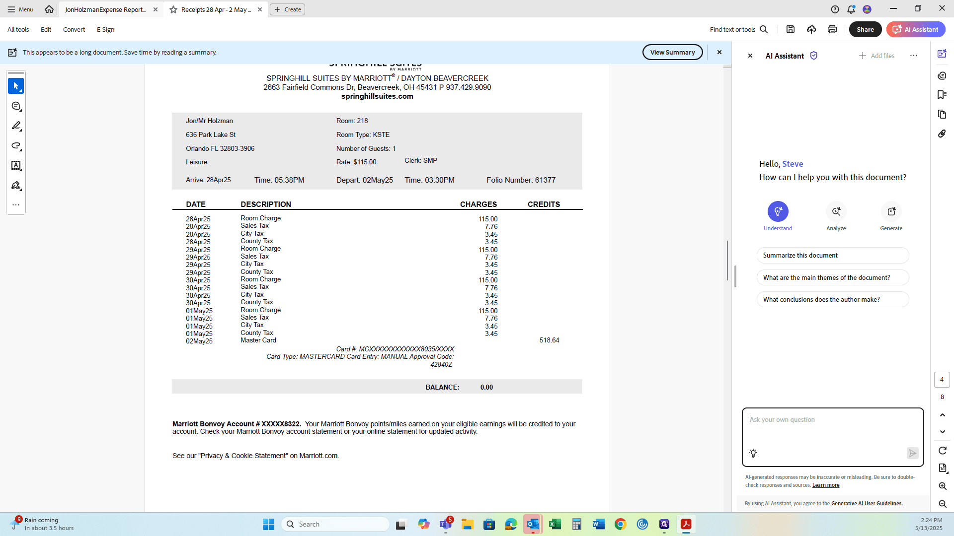Click the Create new button
The image size is (954, 536).
click(x=287, y=9)
